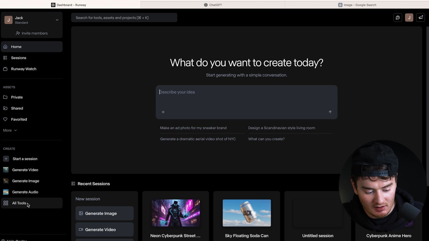
Task: Open the Untitled session card
Action: tap(318, 217)
